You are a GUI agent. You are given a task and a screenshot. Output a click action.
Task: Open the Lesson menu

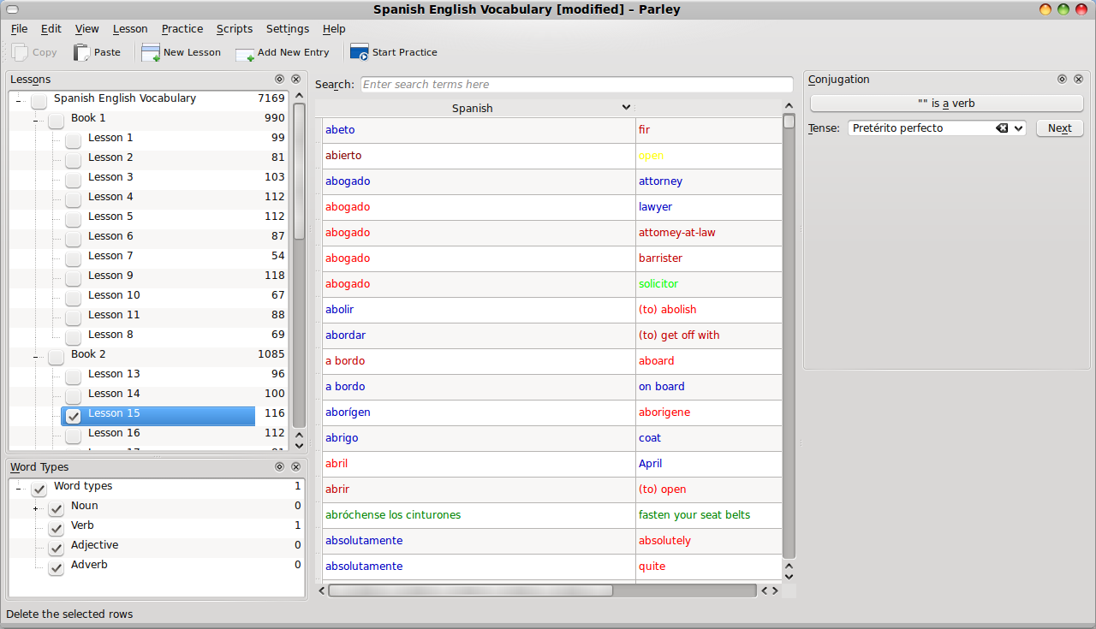pyautogui.click(x=130, y=28)
